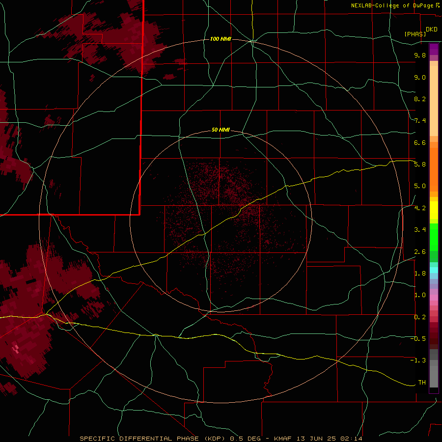
Task: Click the 50 NMI range ring label
Action: [221, 130]
